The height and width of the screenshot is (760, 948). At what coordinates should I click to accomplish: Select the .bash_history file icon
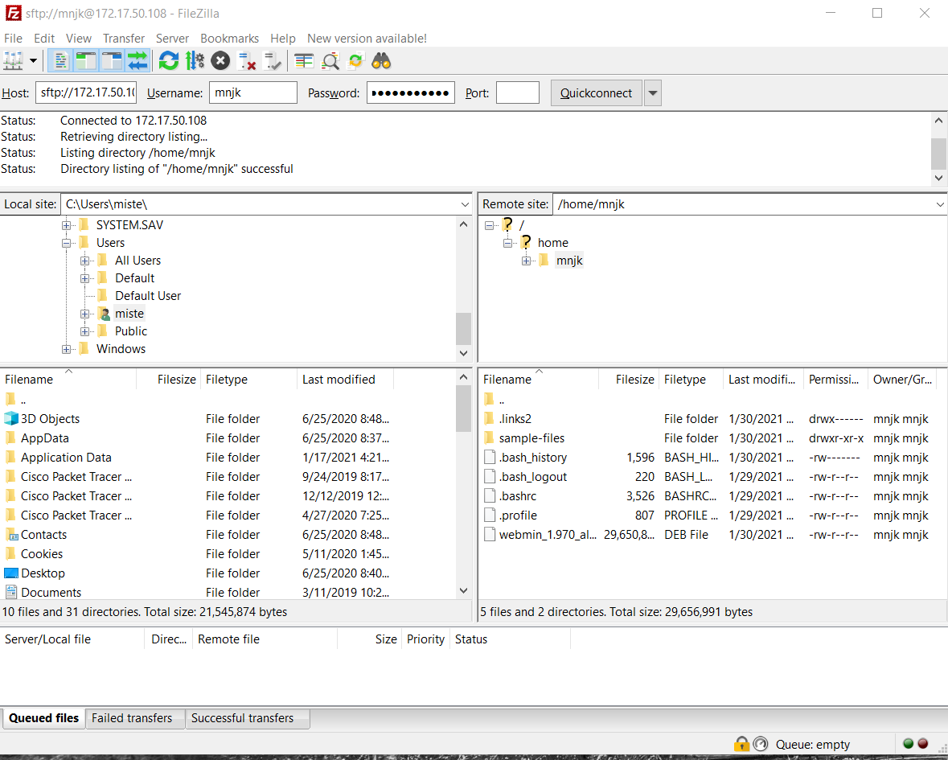coord(490,457)
